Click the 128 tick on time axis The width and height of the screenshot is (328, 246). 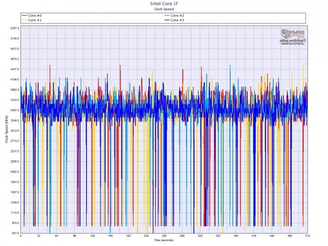[93, 236]
